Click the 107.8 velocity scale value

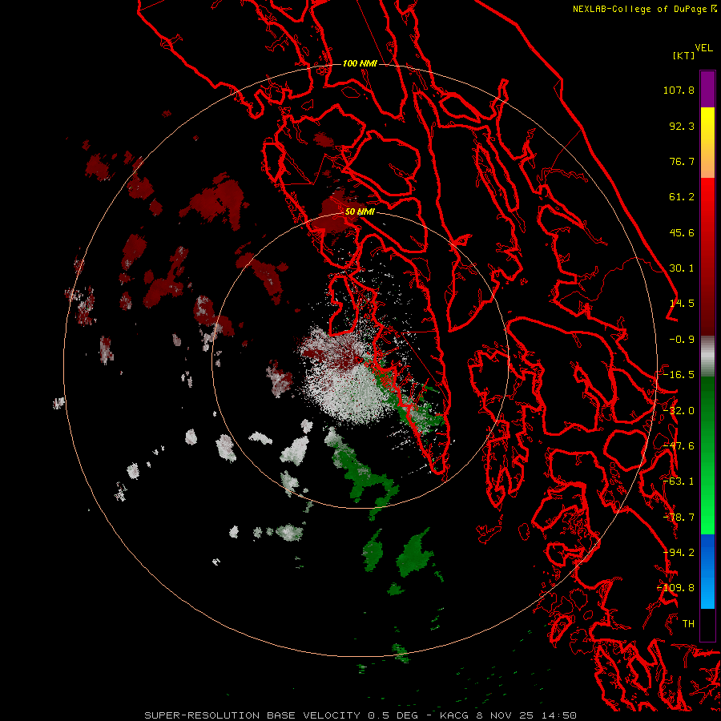[x=679, y=90]
